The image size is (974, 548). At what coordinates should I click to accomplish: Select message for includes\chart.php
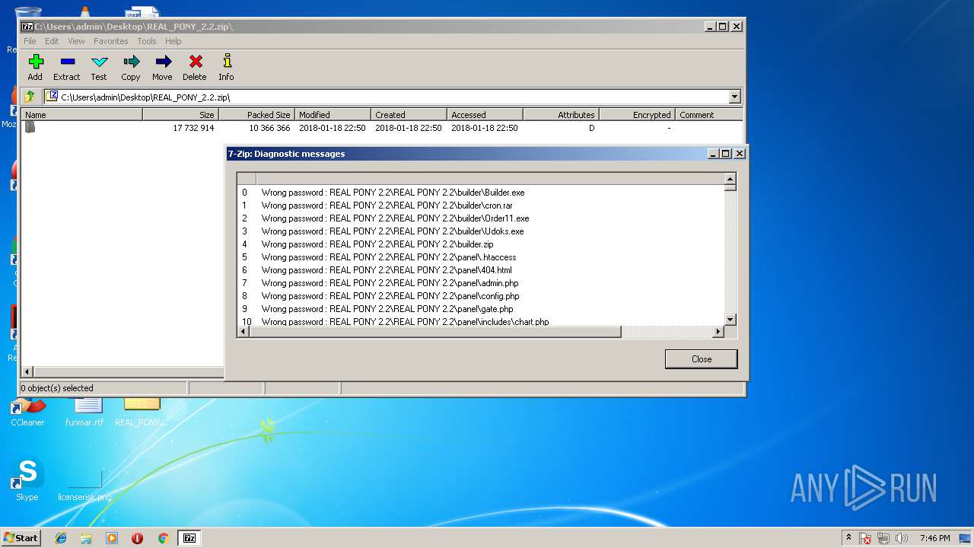point(481,322)
